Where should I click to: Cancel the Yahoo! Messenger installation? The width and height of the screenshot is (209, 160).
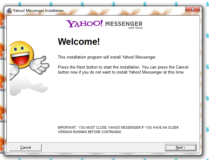tap(26, 147)
